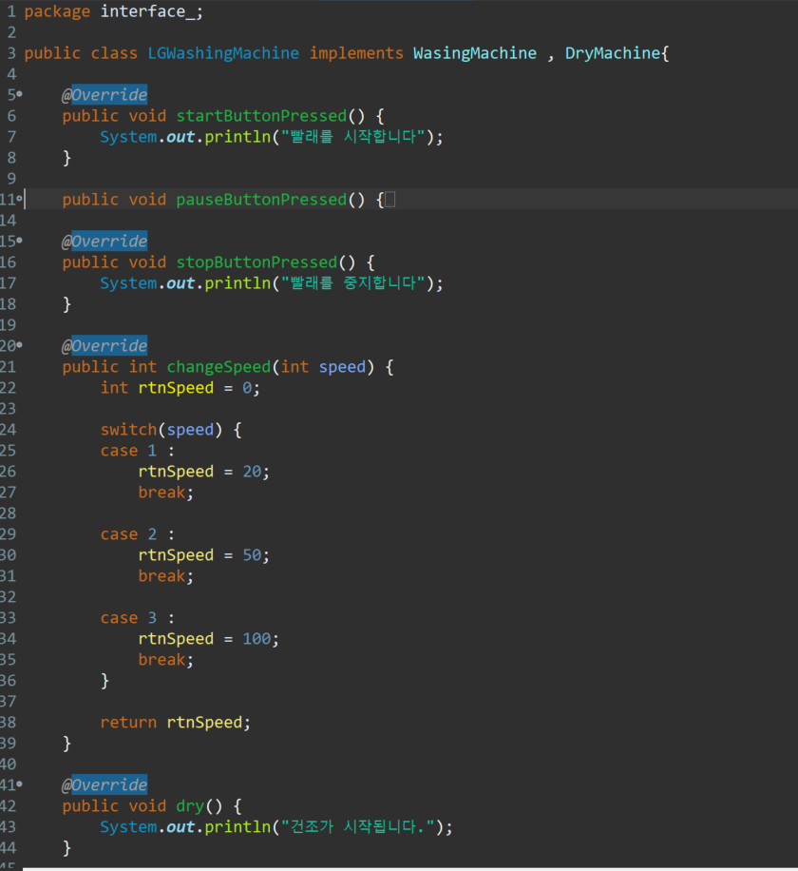Click the switch keyword on line 24
This screenshot has width=798, height=871.
click(x=129, y=430)
